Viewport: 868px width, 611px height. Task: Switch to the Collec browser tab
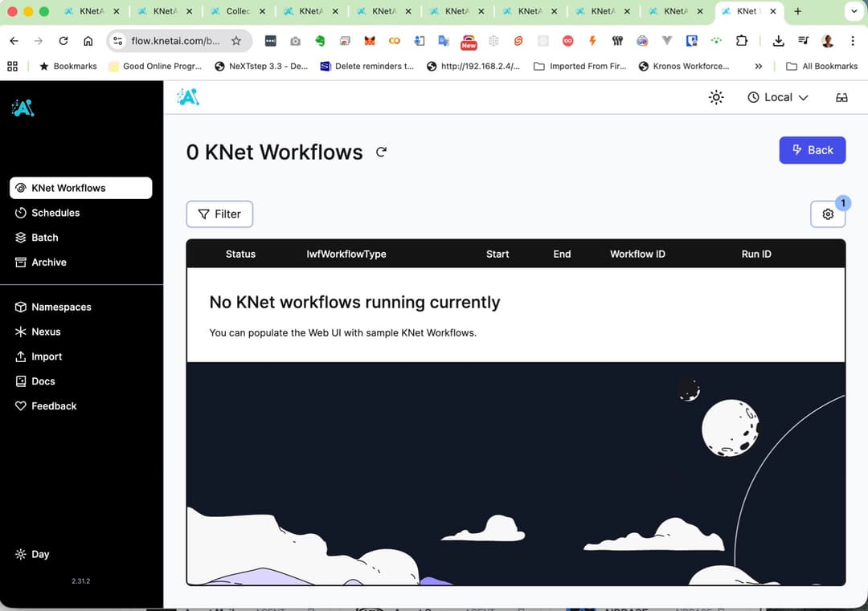point(239,11)
